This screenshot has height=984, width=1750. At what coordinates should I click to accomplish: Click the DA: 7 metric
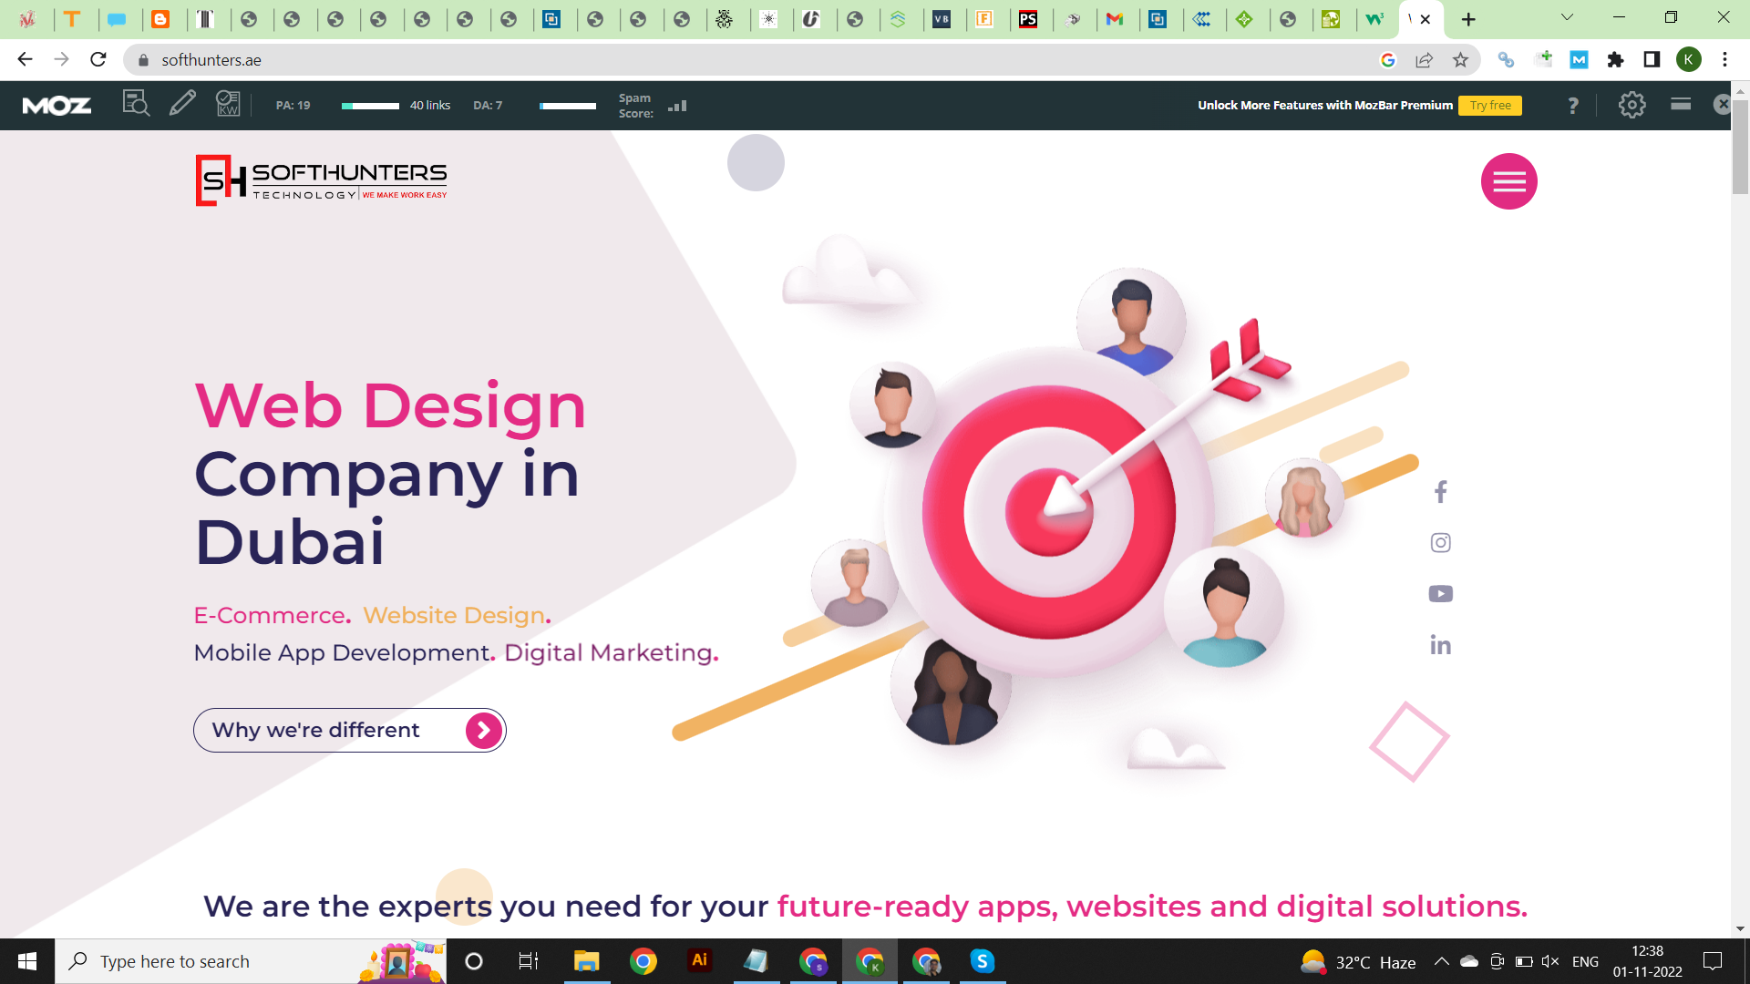pos(488,106)
